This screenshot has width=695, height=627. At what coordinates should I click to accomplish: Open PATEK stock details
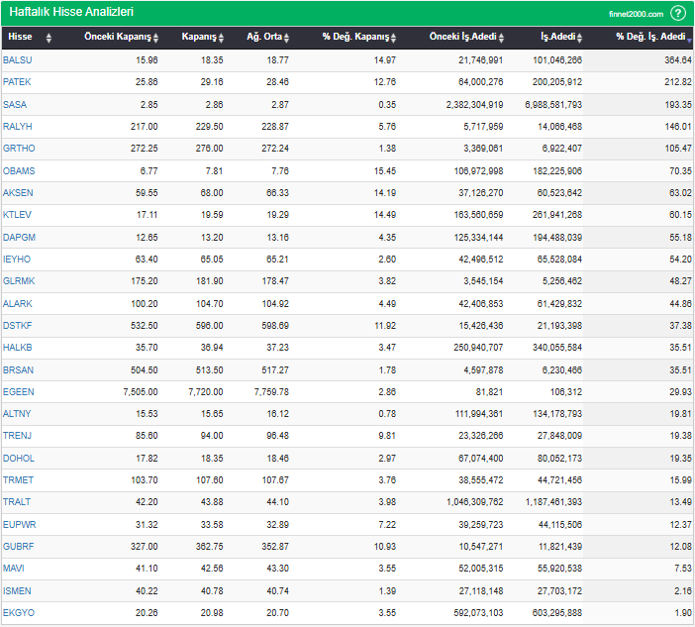17,82
